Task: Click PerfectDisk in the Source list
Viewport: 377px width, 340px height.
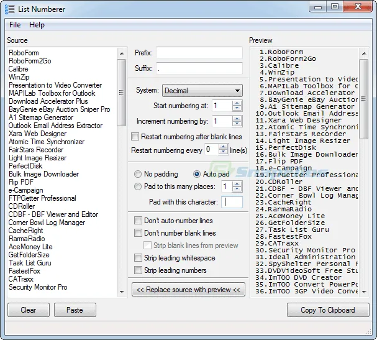Action: point(25,166)
